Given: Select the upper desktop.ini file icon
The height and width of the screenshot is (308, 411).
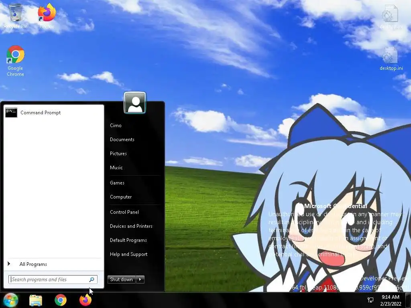Looking at the screenshot, I should point(391,16).
